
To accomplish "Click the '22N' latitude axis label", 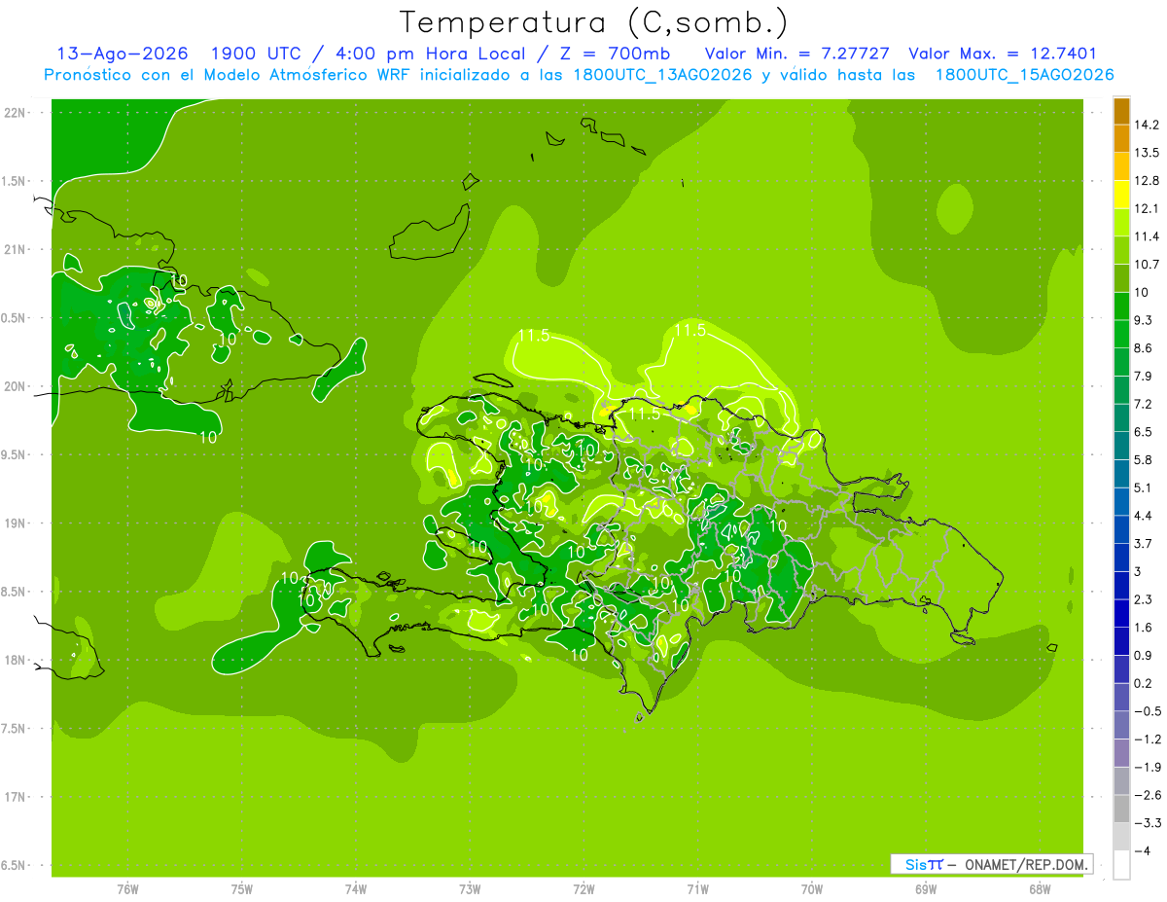I will coord(15,113).
